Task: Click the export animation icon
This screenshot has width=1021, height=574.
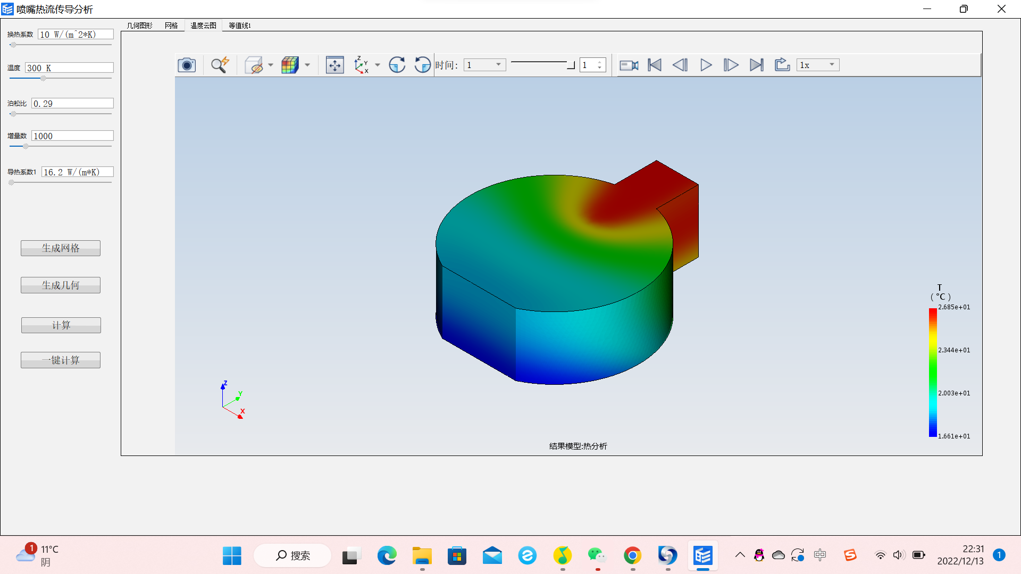Action: pyautogui.click(x=782, y=65)
